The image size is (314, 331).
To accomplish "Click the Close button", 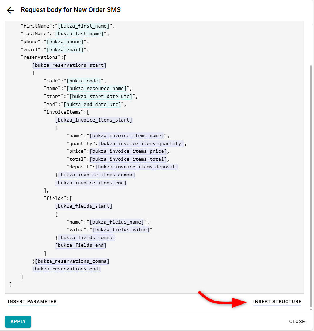I will click(297, 322).
